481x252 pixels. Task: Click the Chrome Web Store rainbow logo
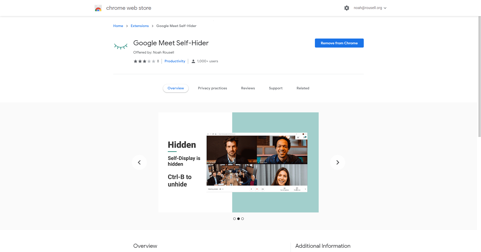pos(98,8)
